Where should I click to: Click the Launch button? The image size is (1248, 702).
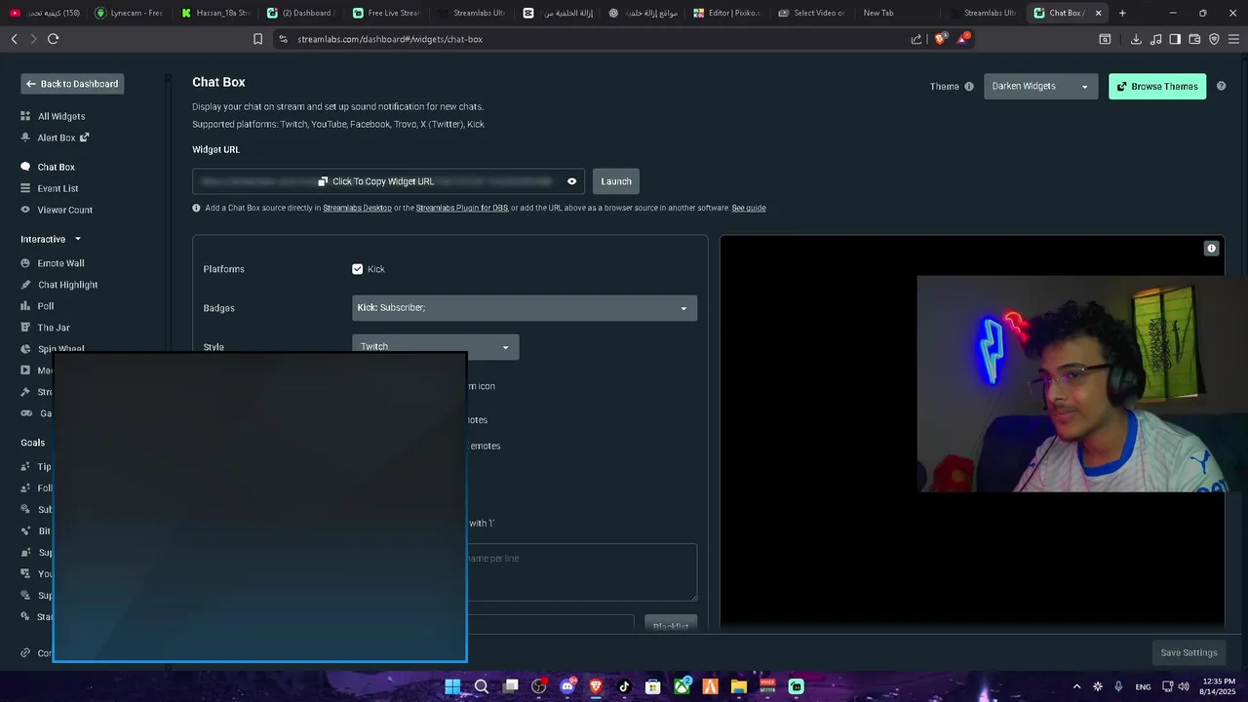616,181
